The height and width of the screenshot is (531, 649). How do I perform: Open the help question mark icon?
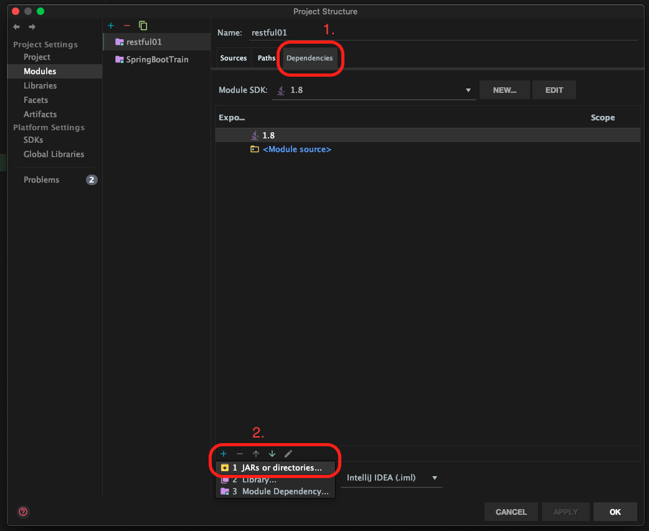[x=23, y=512]
